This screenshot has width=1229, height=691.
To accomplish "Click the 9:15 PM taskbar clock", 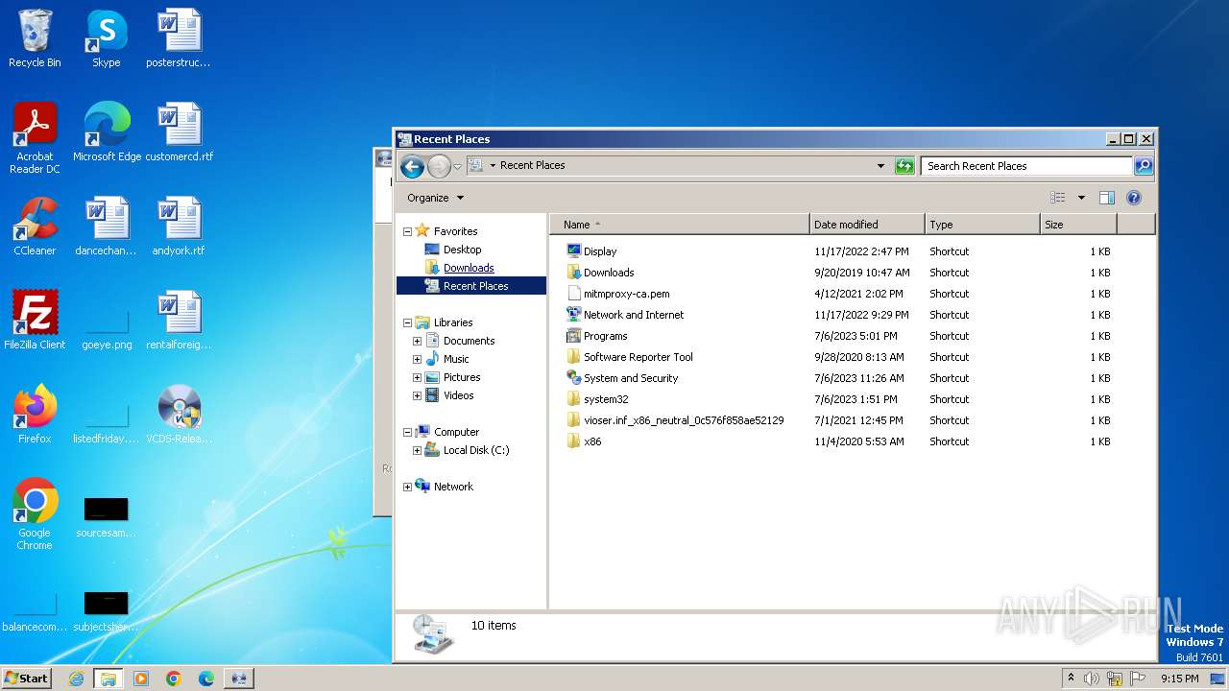I will click(x=1180, y=679).
